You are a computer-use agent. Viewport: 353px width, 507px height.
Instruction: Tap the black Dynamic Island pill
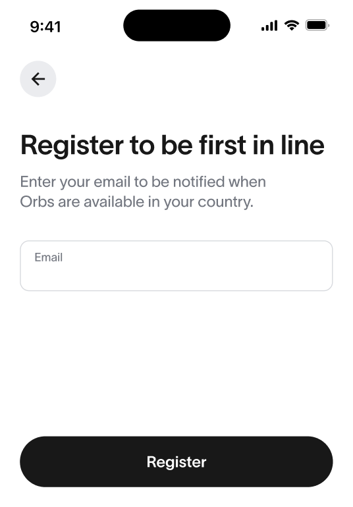coord(176,25)
